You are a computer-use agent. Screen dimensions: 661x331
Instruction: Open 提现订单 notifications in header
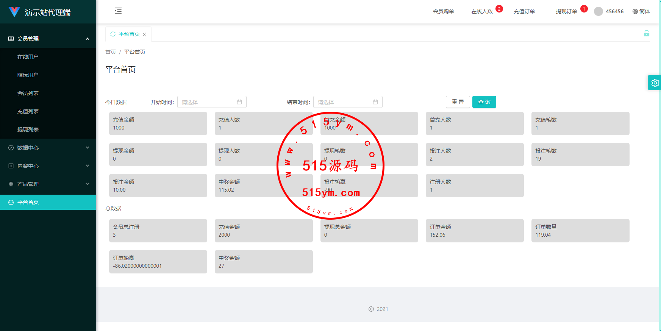566,11
